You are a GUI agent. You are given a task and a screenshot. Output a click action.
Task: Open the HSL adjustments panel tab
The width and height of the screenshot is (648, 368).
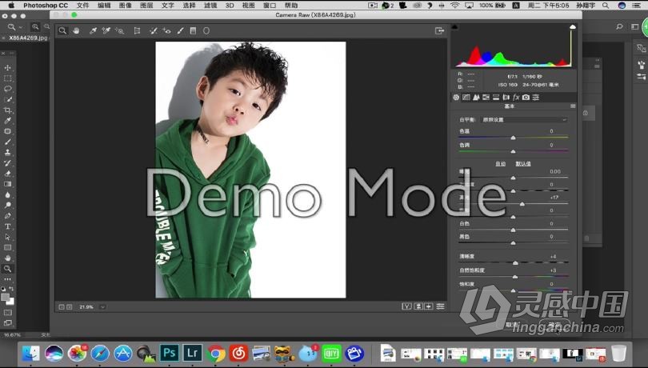486,97
